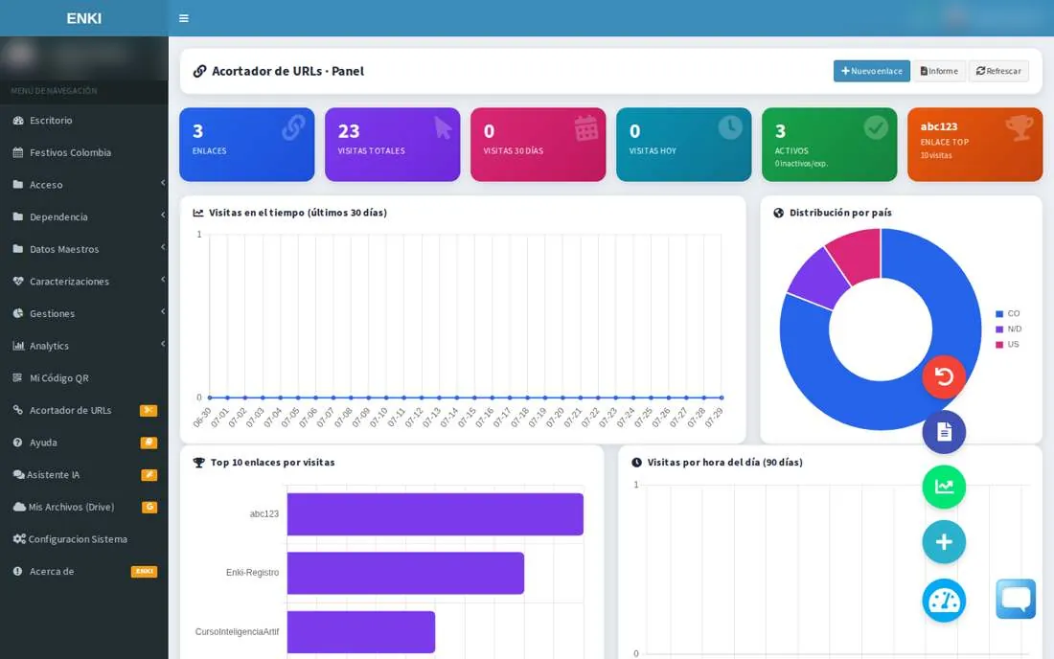Click the question mark icon beside Ayuda
Screen dimensions: 1054x659
tap(17, 442)
